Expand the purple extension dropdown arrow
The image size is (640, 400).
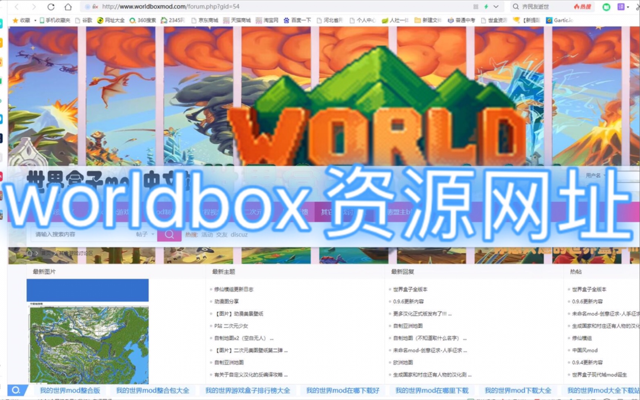[628, 7]
